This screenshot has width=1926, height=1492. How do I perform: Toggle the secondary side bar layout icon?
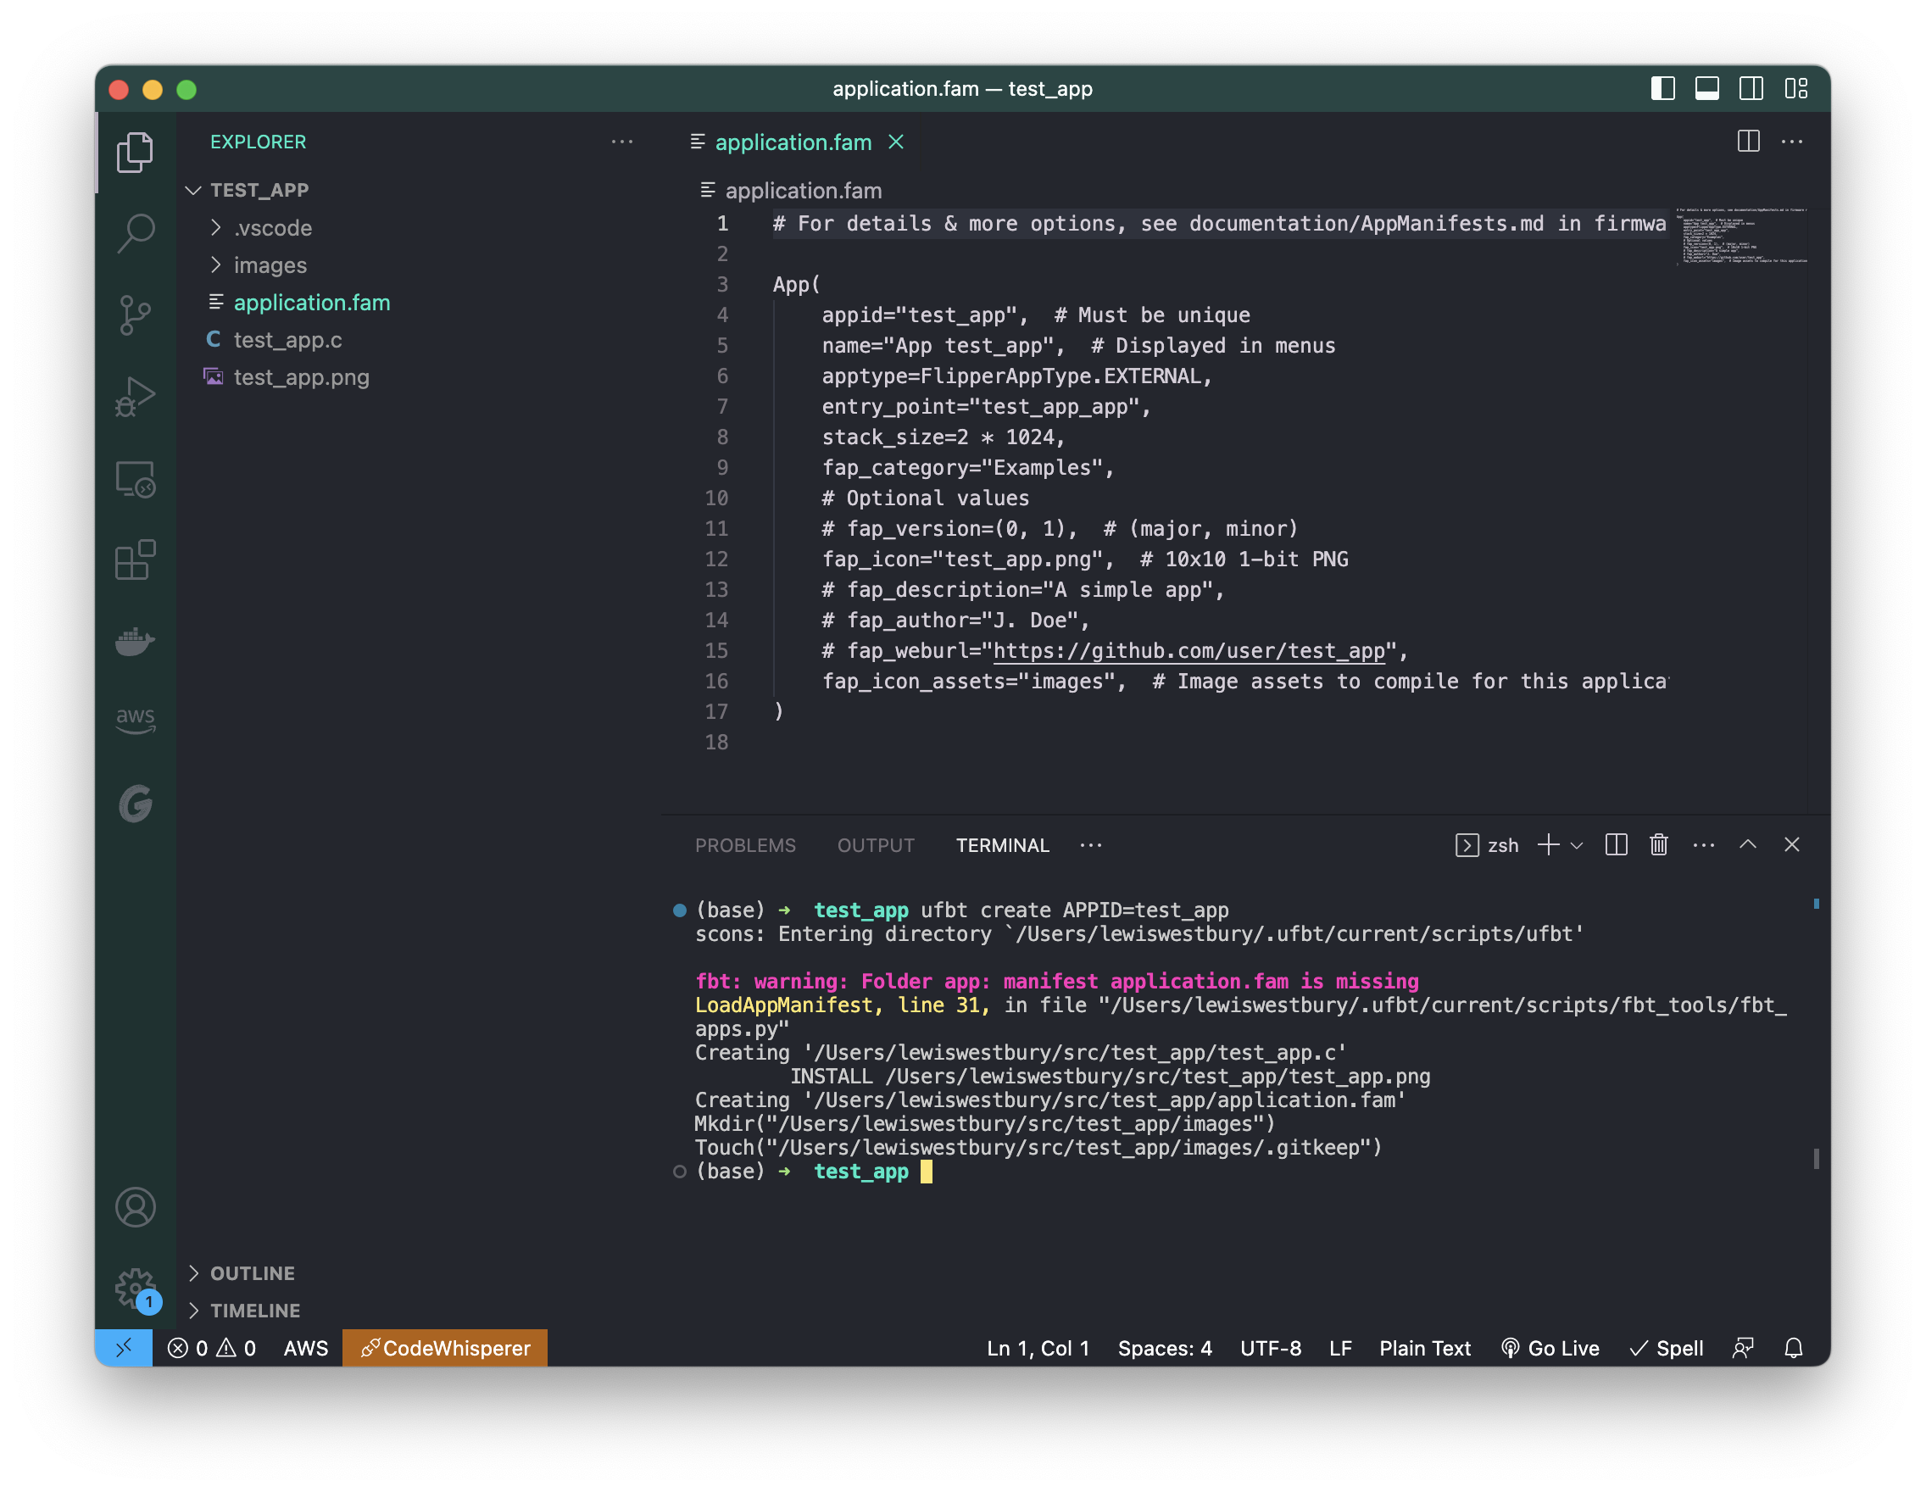[1751, 89]
